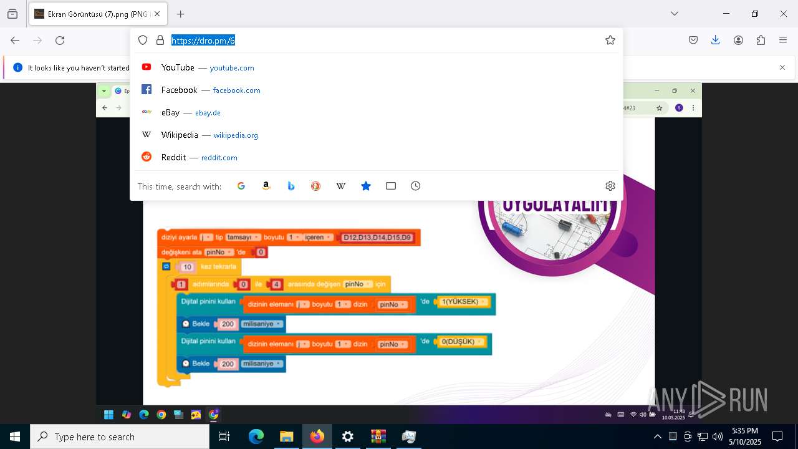
Task: Select the Wikipedia suggestion
Action: coord(377,135)
